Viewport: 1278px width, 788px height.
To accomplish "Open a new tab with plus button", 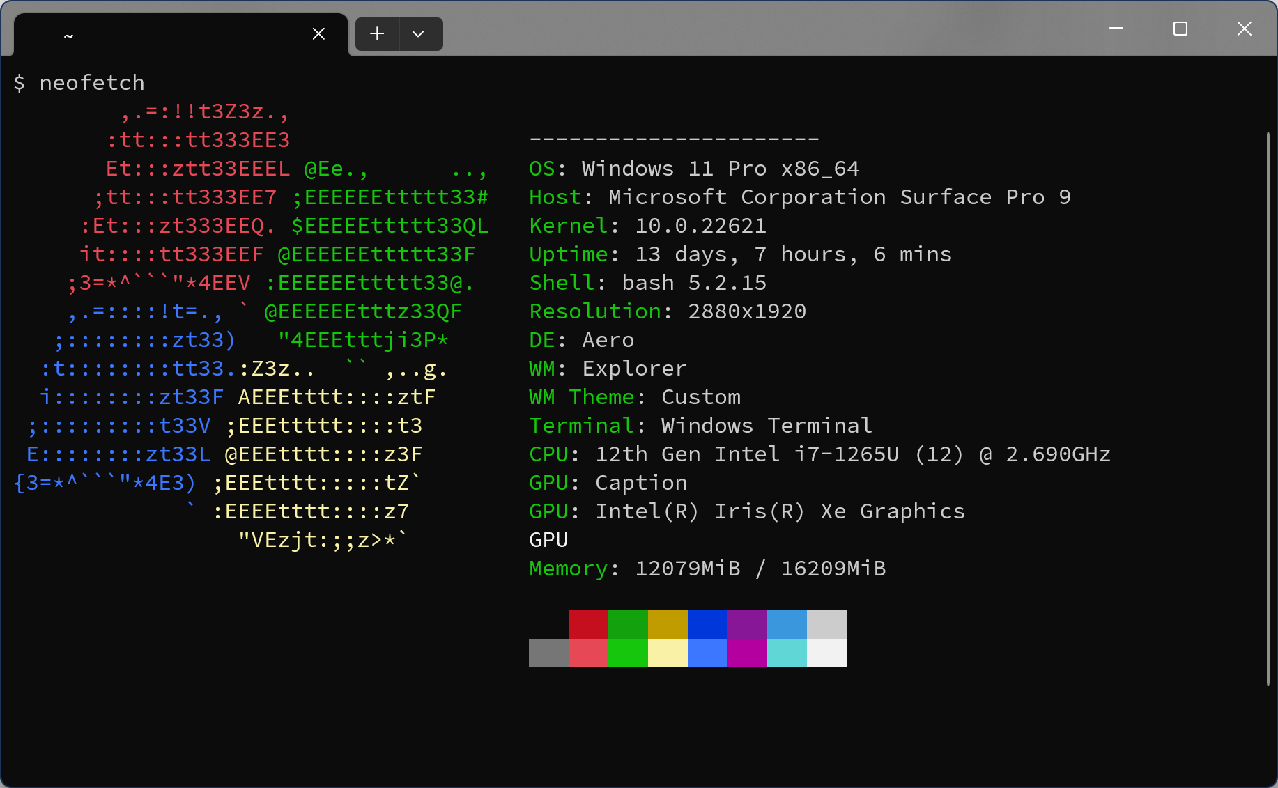I will pyautogui.click(x=377, y=34).
